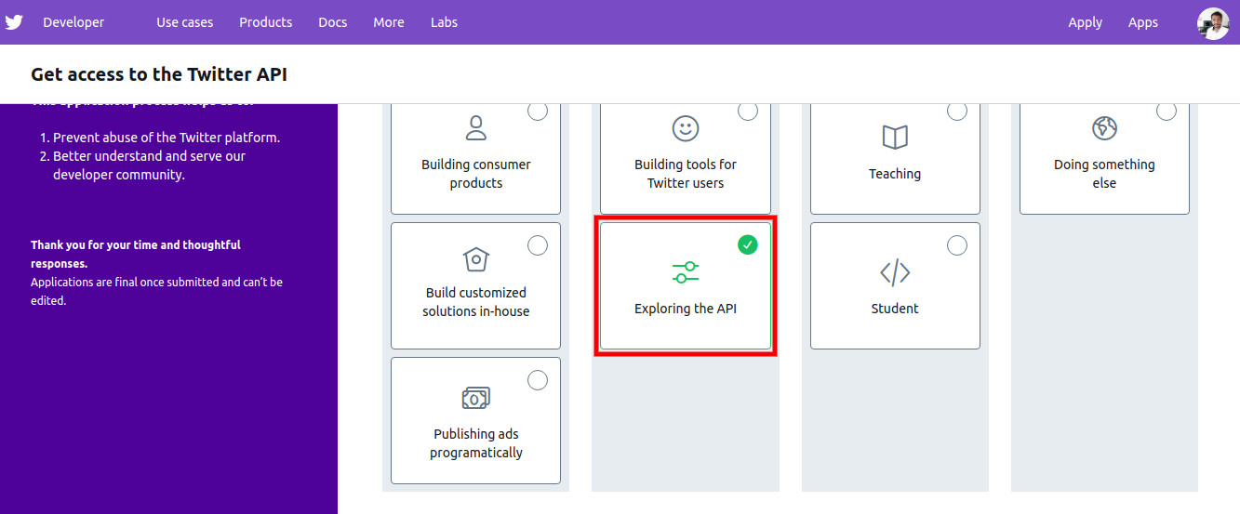Select Publishing ads programatically radio button
This screenshot has height=514, width=1240.
pos(538,380)
